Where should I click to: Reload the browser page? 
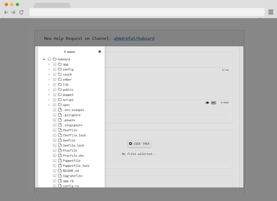21,12
